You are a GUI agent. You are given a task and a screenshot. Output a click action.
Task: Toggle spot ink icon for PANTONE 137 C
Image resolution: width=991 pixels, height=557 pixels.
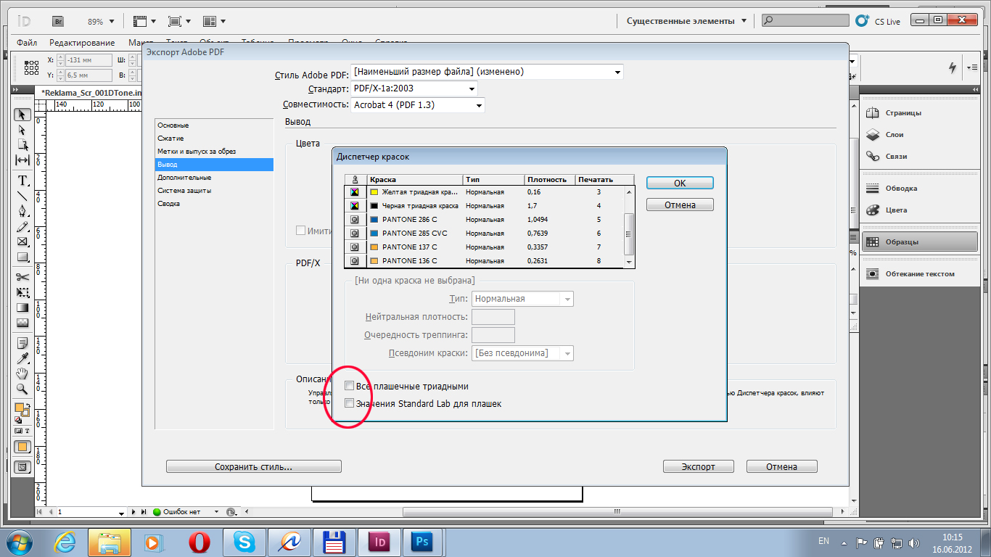355,247
